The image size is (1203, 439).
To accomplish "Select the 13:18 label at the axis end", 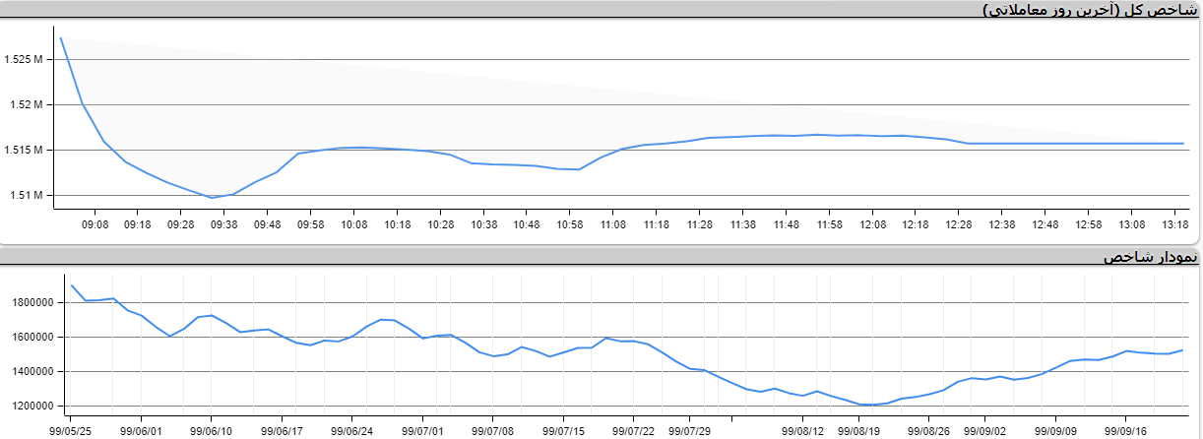I will 1173,224.
